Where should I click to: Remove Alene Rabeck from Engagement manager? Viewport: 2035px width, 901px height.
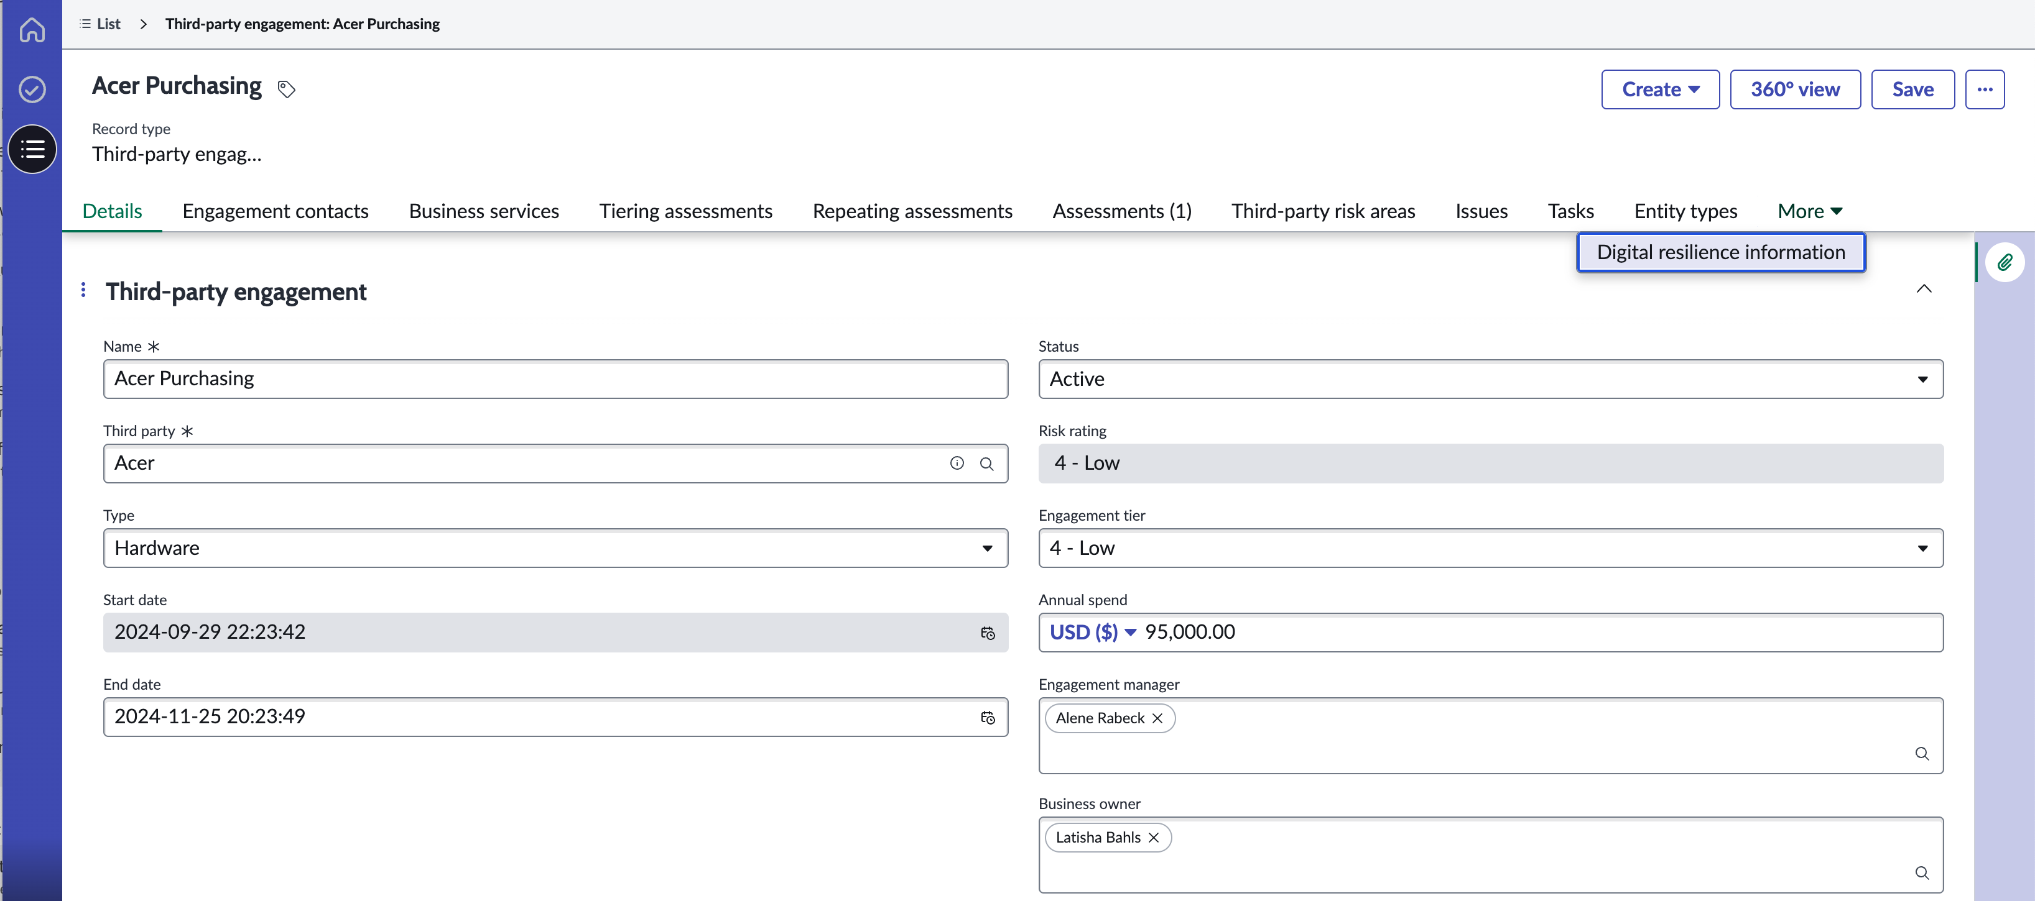(x=1157, y=718)
